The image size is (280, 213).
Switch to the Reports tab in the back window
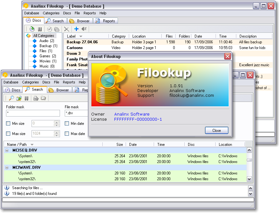[106, 21]
